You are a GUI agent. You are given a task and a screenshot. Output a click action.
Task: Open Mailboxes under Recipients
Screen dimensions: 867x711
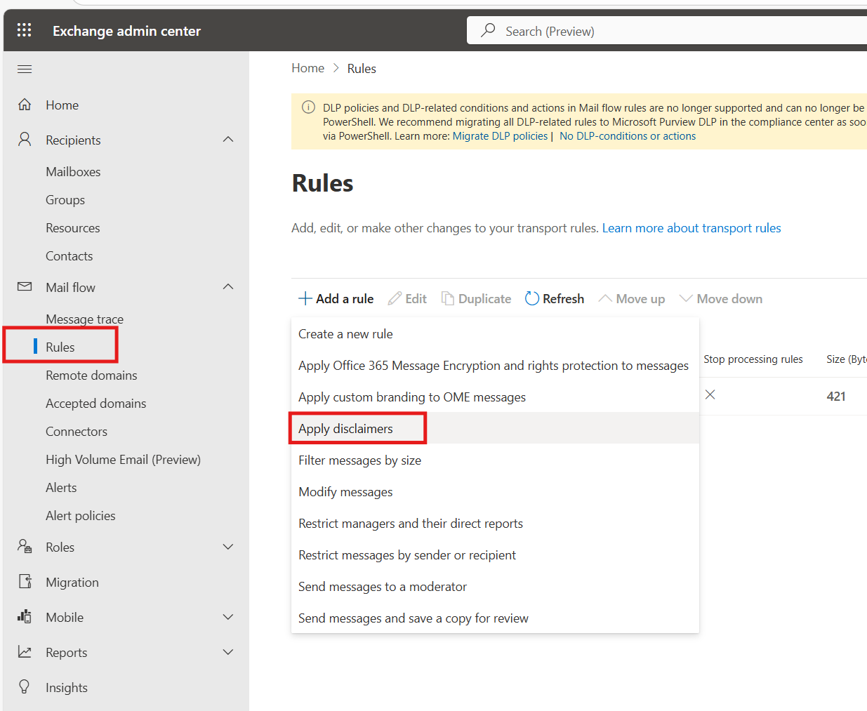coord(73,172)
